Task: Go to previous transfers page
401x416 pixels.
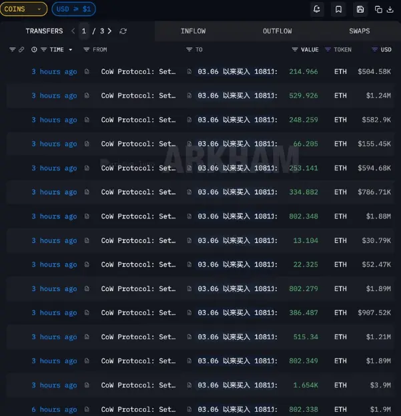Action: pyautogui.click(x=73, y=31)
